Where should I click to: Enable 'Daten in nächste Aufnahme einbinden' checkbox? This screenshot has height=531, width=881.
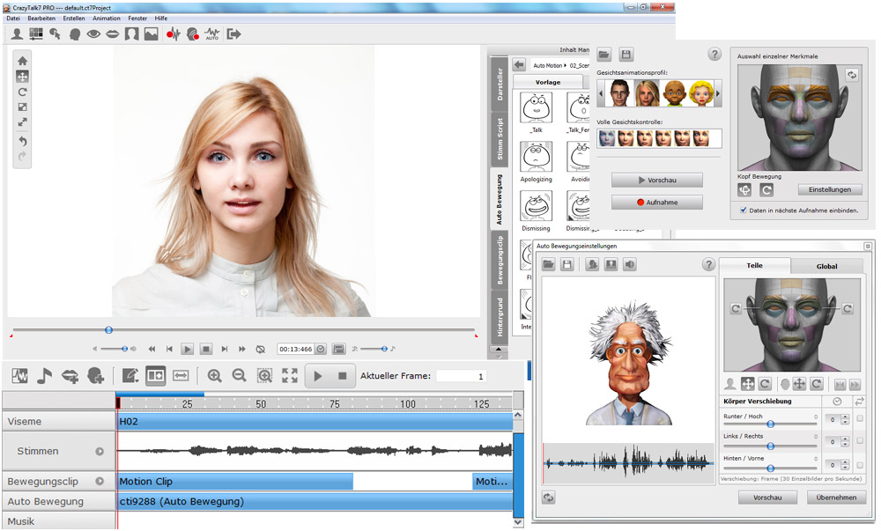click(x=744, y=210)
